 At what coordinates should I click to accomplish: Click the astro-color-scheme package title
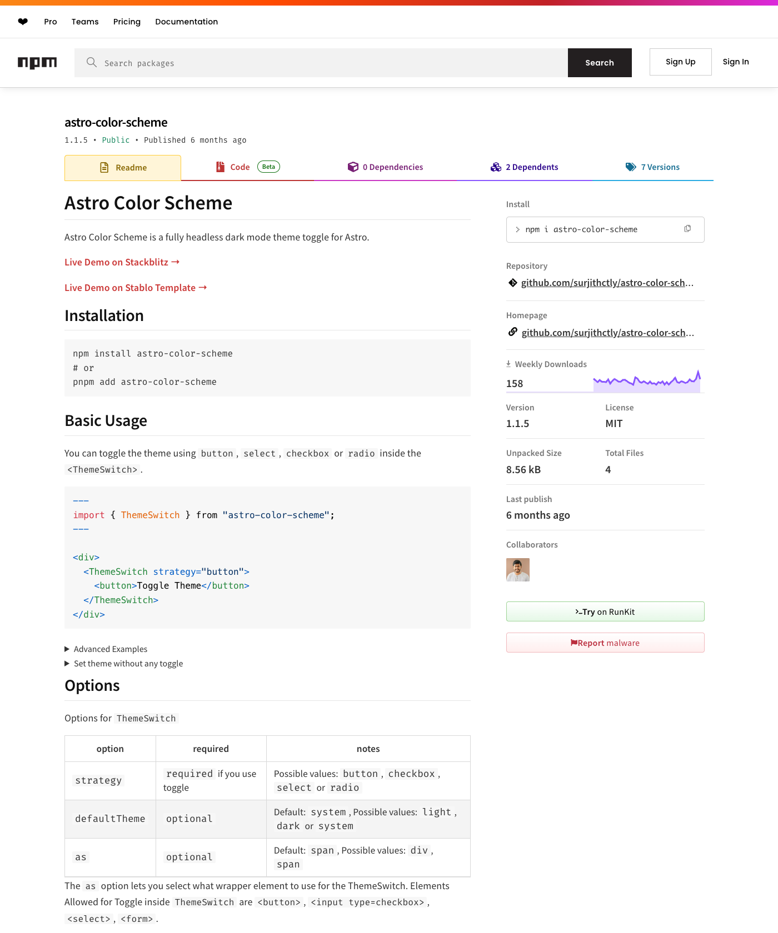(x=116, y=122)
